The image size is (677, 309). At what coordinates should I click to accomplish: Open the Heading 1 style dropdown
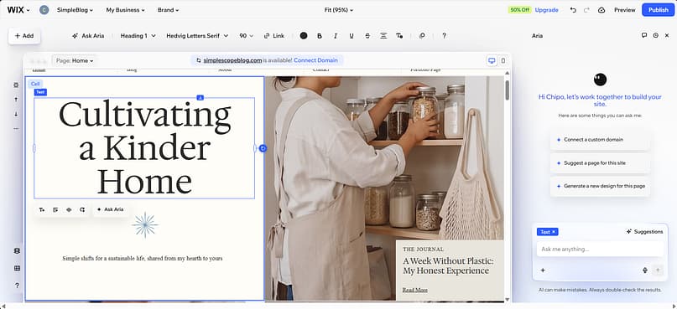point(138,36)
